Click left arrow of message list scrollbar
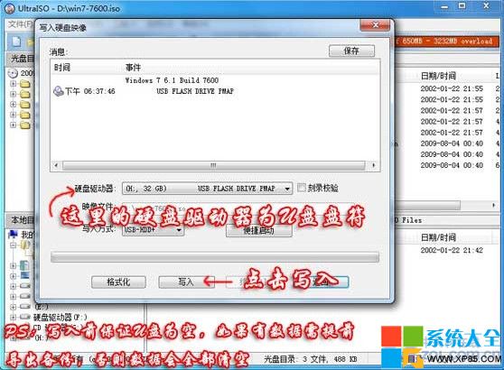 (x=56, y=165)
